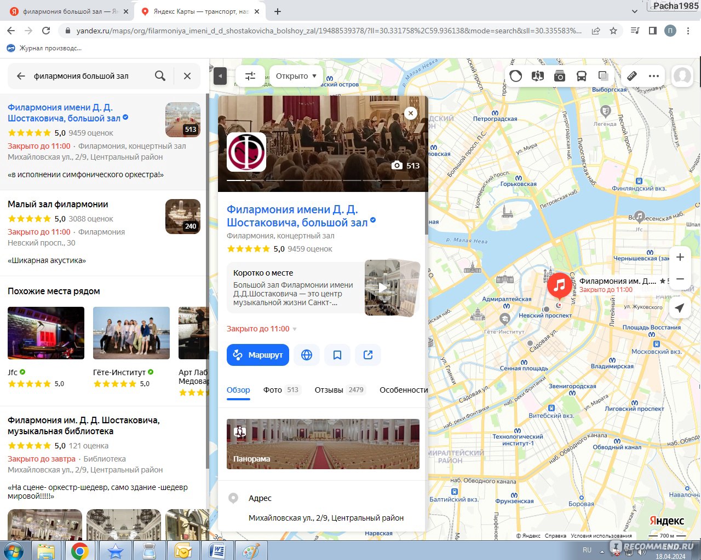Viewport: 701px width, 560px height.
Task: Open the 513 photos camera counter
Action: [x=405, y=165]
